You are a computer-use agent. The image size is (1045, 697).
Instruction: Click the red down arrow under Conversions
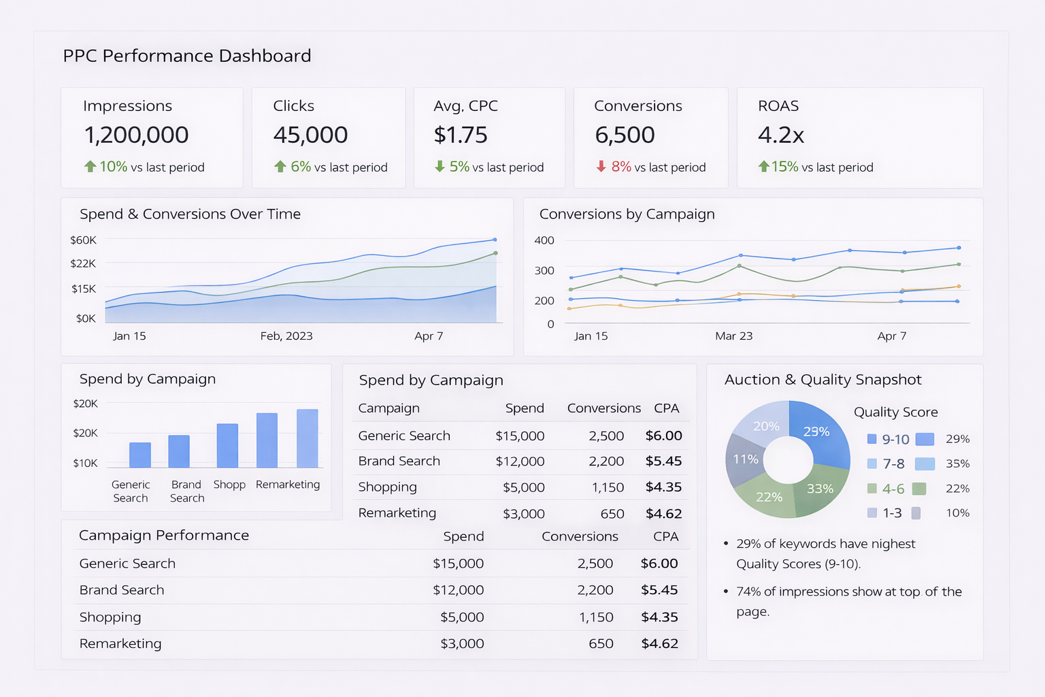601,166
